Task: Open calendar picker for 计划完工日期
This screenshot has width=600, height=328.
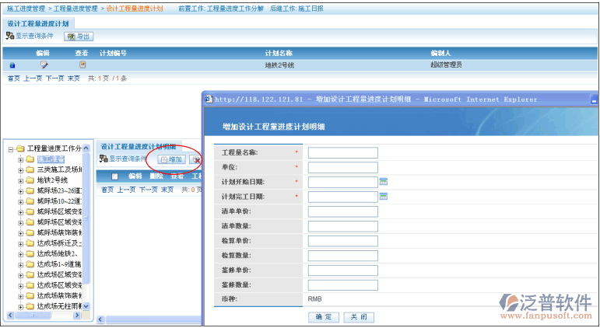Action: tap(383, 196)
